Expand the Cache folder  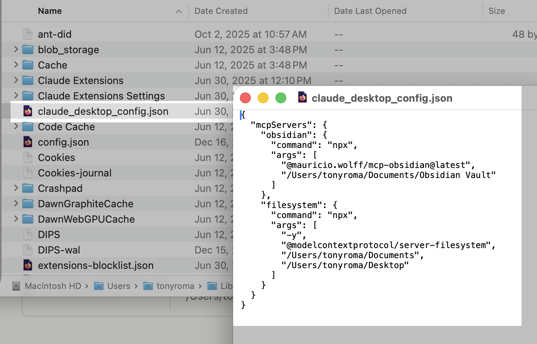click(x=16, y=65)
